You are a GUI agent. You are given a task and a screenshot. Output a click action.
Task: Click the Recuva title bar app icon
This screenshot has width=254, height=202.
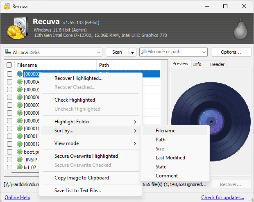7,6
